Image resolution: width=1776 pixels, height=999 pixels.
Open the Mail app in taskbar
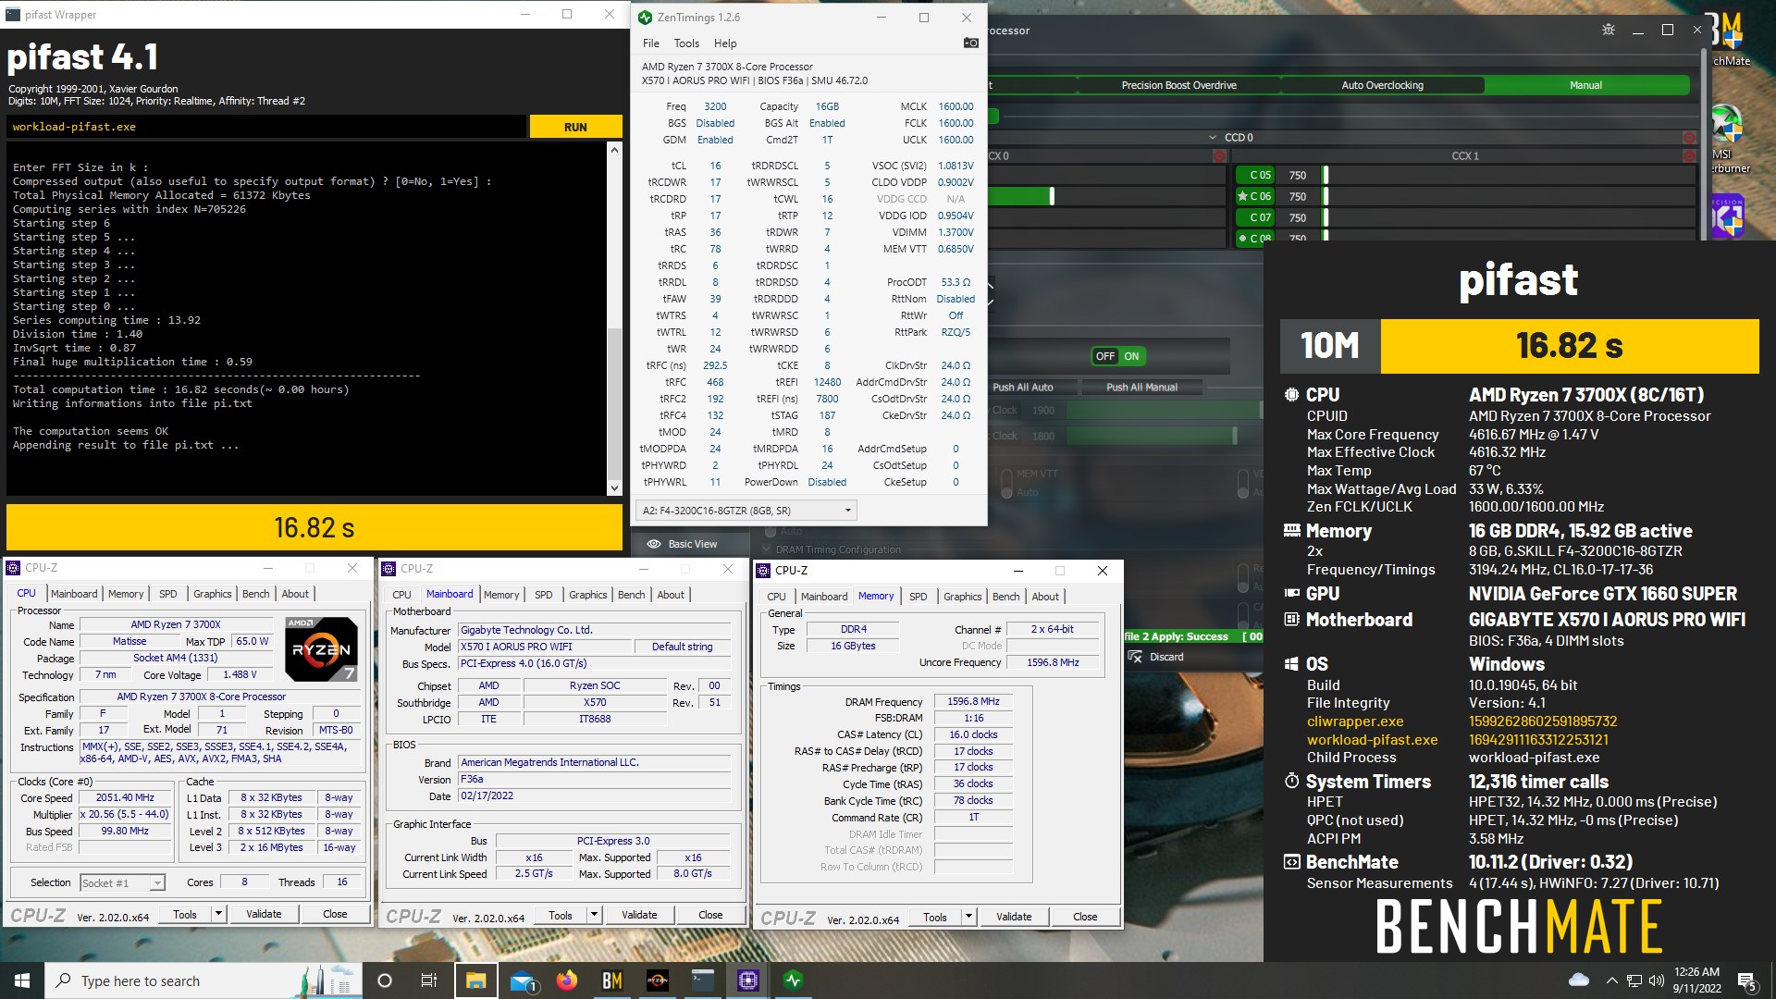click(x=523, y=980)
